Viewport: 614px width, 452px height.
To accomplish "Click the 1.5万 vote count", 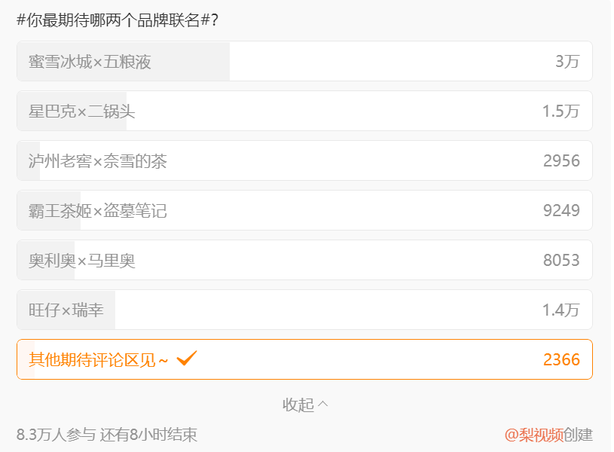I will [x=561, y=111].
